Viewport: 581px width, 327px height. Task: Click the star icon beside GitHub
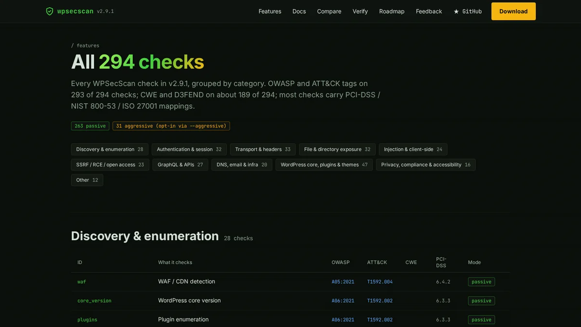(x=456, y=11)
